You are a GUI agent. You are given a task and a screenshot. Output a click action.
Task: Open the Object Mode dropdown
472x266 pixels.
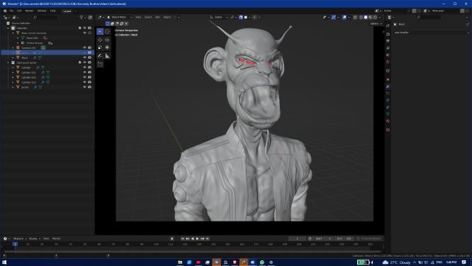pyautogui.click(x=120, y=17)
